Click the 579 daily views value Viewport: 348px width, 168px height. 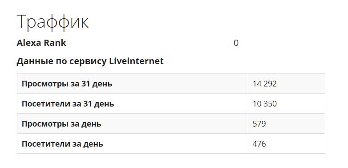pos(259,124)
